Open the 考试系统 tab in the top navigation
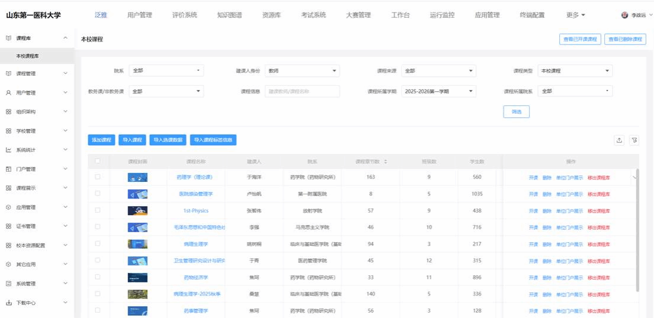Screen dimensions: 654x318 (313, 15)
